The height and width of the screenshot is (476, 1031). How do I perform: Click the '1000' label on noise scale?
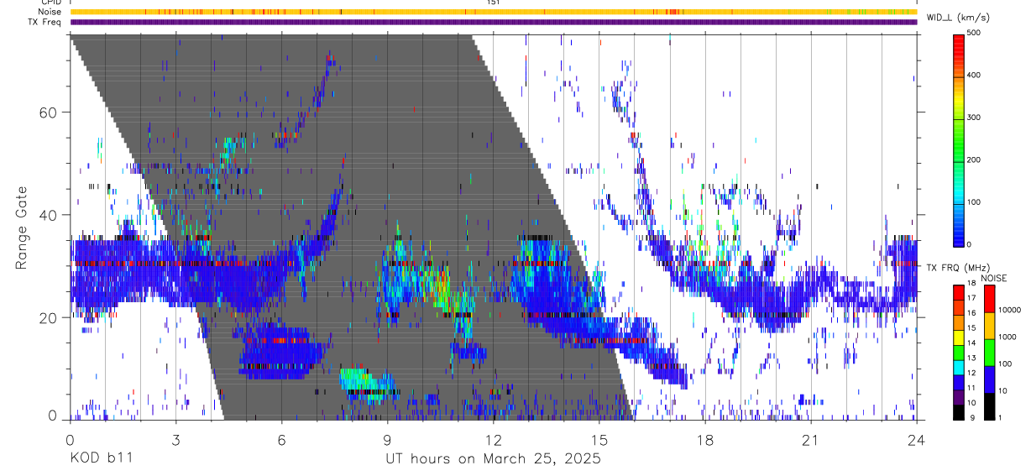tap(1007, 337)
